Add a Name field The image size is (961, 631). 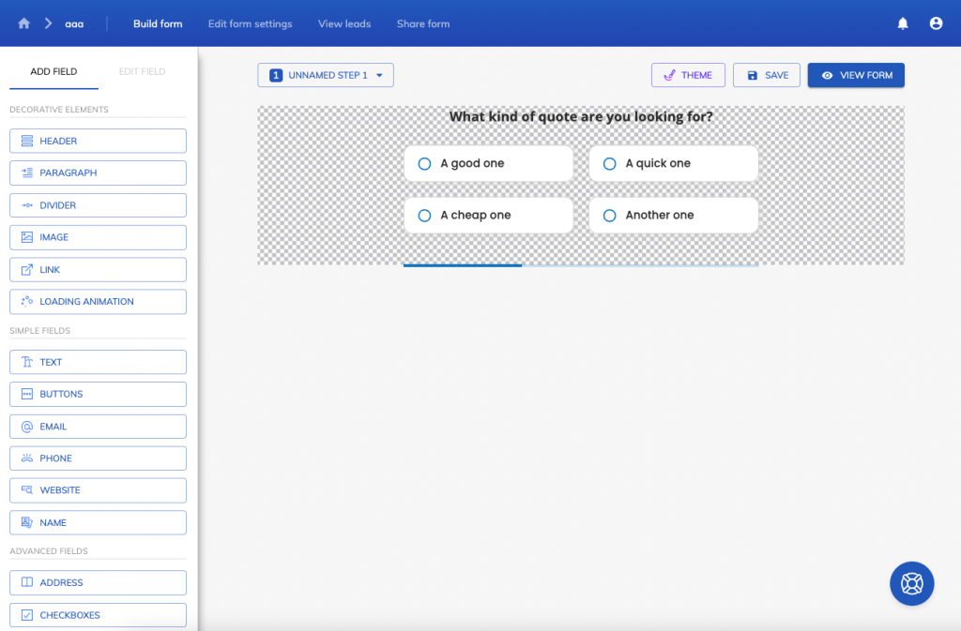(x=98, y=522)
